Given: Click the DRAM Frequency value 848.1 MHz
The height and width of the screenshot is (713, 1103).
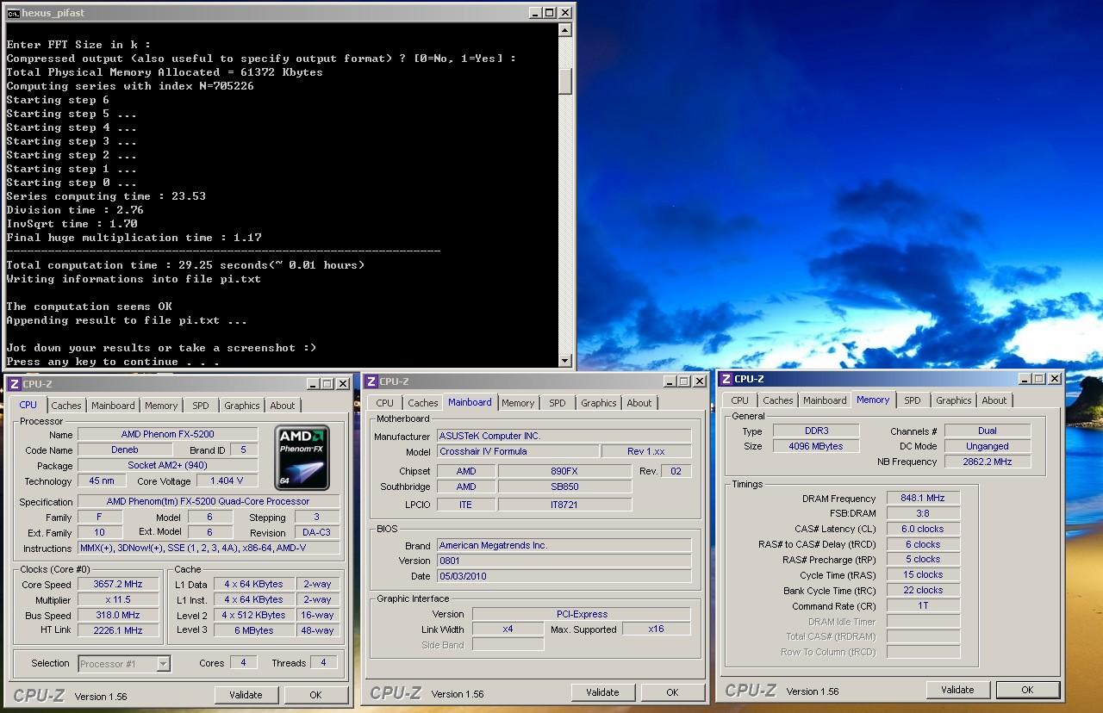Looking at the screenshot, I should point(923,498).
